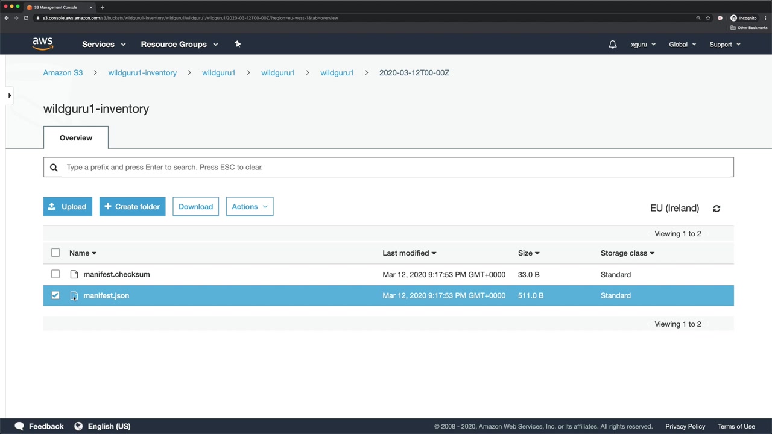Click the search magnifier icon in the prefix box
The image size is (772, 434).
click(x=54, y=168)
